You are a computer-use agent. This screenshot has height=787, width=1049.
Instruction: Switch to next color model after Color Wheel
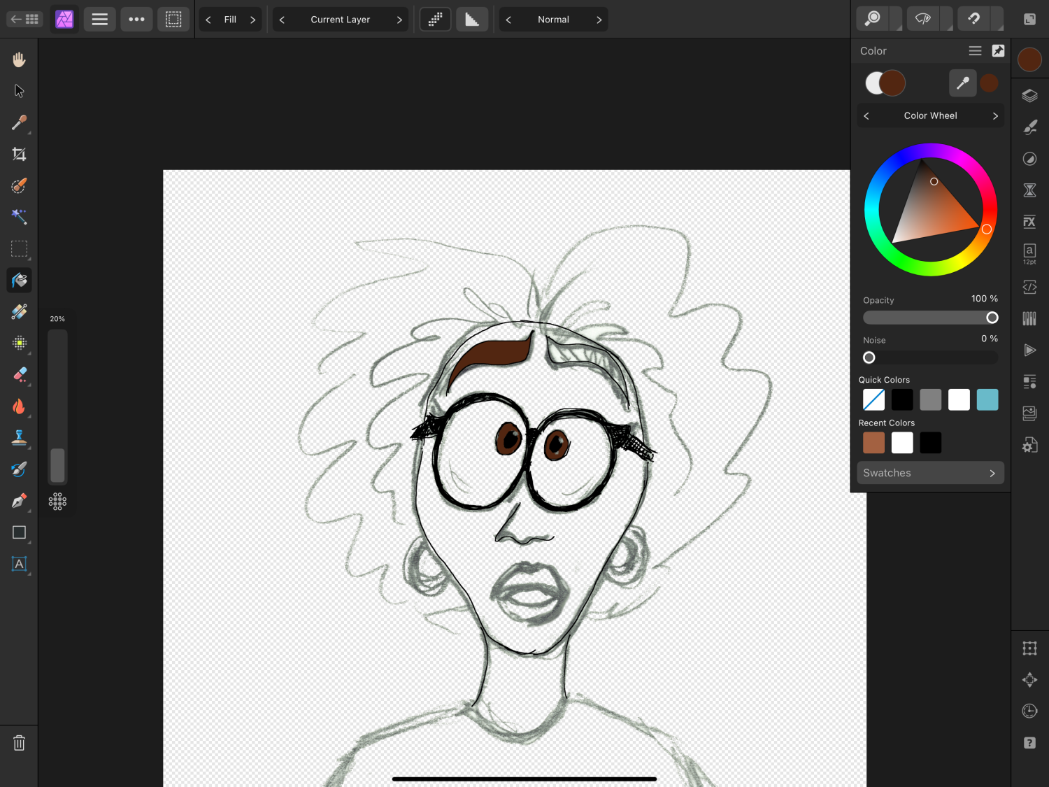995,116
